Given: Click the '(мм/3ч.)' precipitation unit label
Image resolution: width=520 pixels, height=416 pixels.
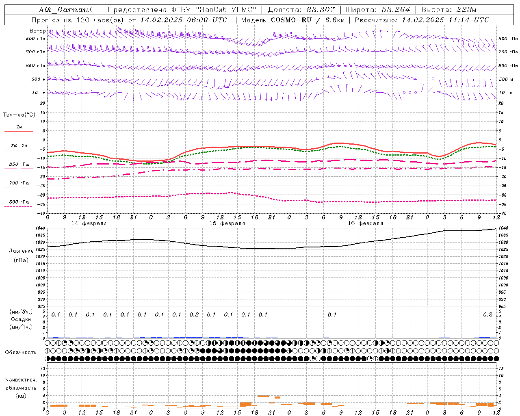Looking at the screenshot, I should click(21, 312).
